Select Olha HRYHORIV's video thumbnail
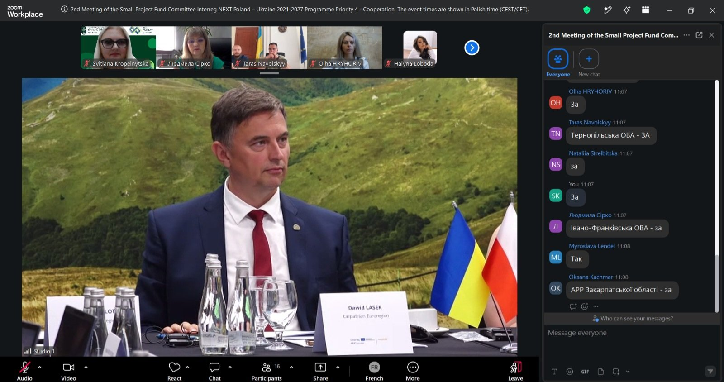Screen dimensions: 724x382 pos(344,48)
